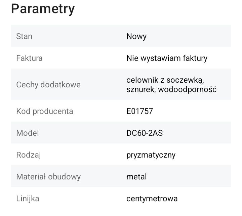Click the Rodzaj parameter label
The image size is (242, 216).
(x=29, y=155)
